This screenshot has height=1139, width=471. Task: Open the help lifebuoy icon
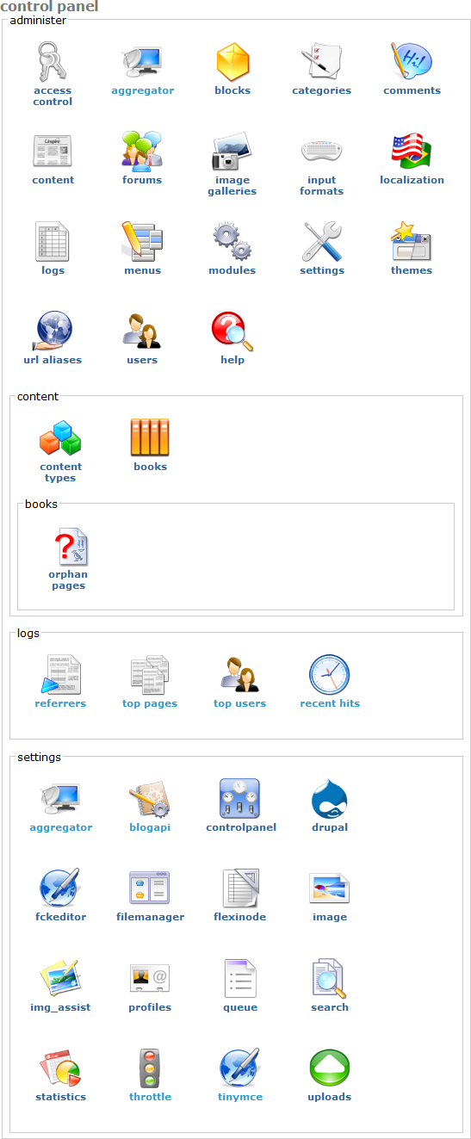tap(232, 331)
